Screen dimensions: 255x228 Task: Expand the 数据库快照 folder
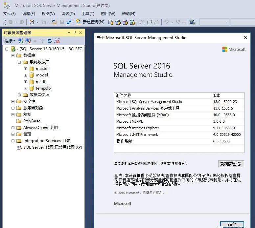pos(19,95)
